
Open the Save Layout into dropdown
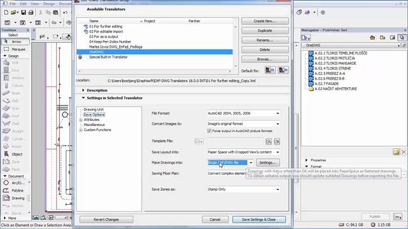(244, 152)
